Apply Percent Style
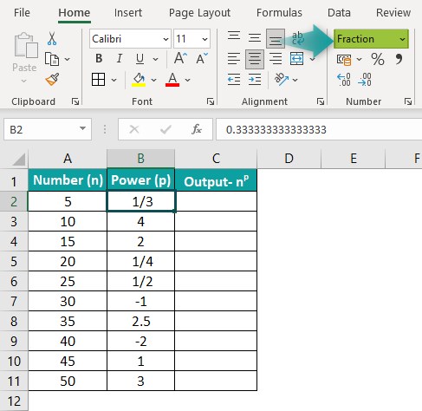The image size is (422, 411). (378, 59)
